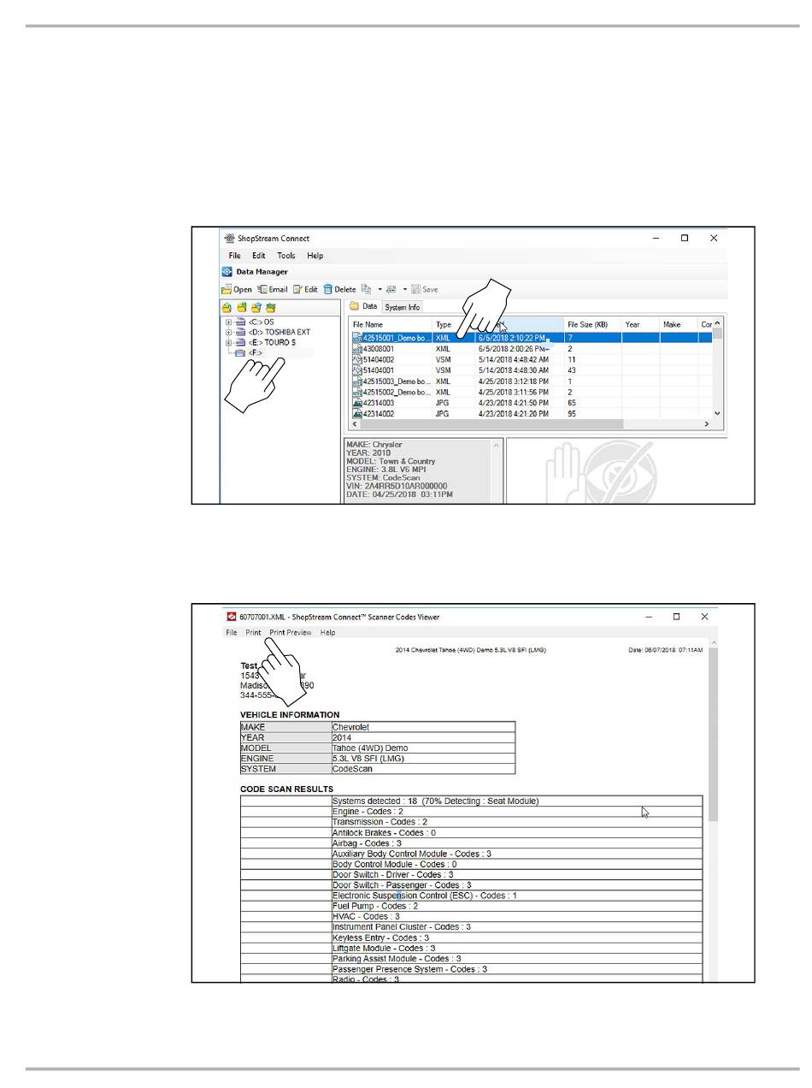Select the file 42515001_Demo row
The height and width of the screenshot is (1088, 812).
click(531, 339)
